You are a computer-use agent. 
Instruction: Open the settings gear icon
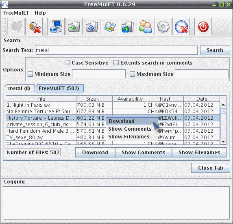[x=163, y=27]
